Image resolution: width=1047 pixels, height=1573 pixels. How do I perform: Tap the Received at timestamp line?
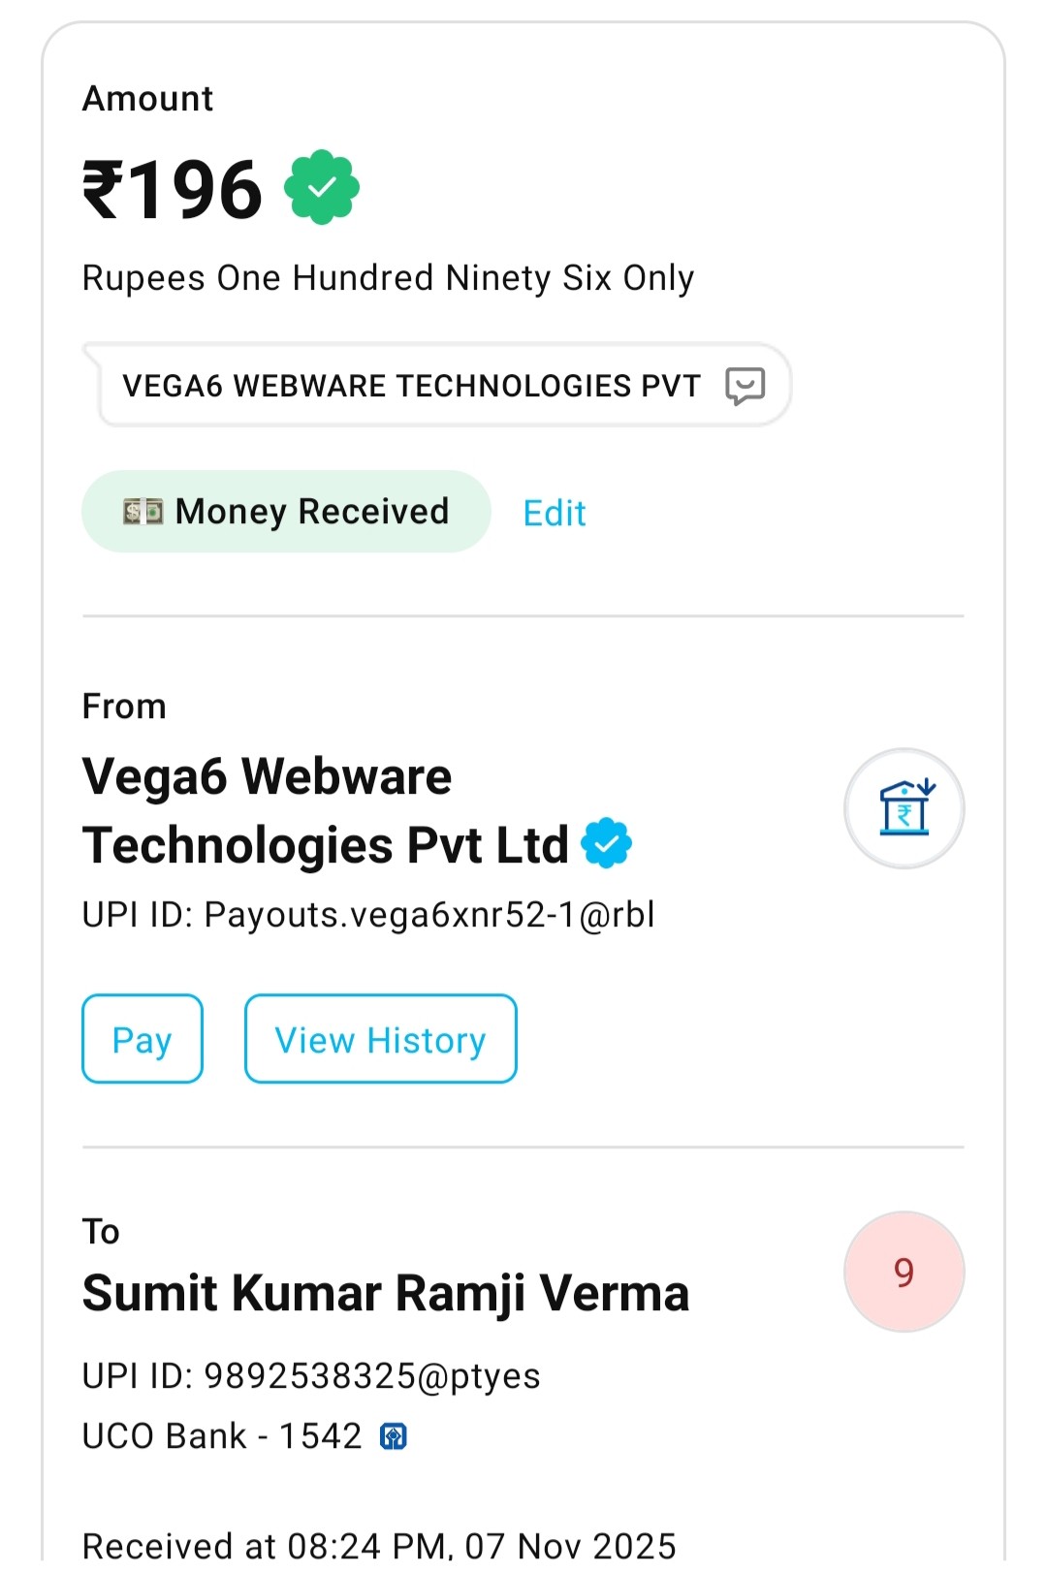click(379, 1545)
